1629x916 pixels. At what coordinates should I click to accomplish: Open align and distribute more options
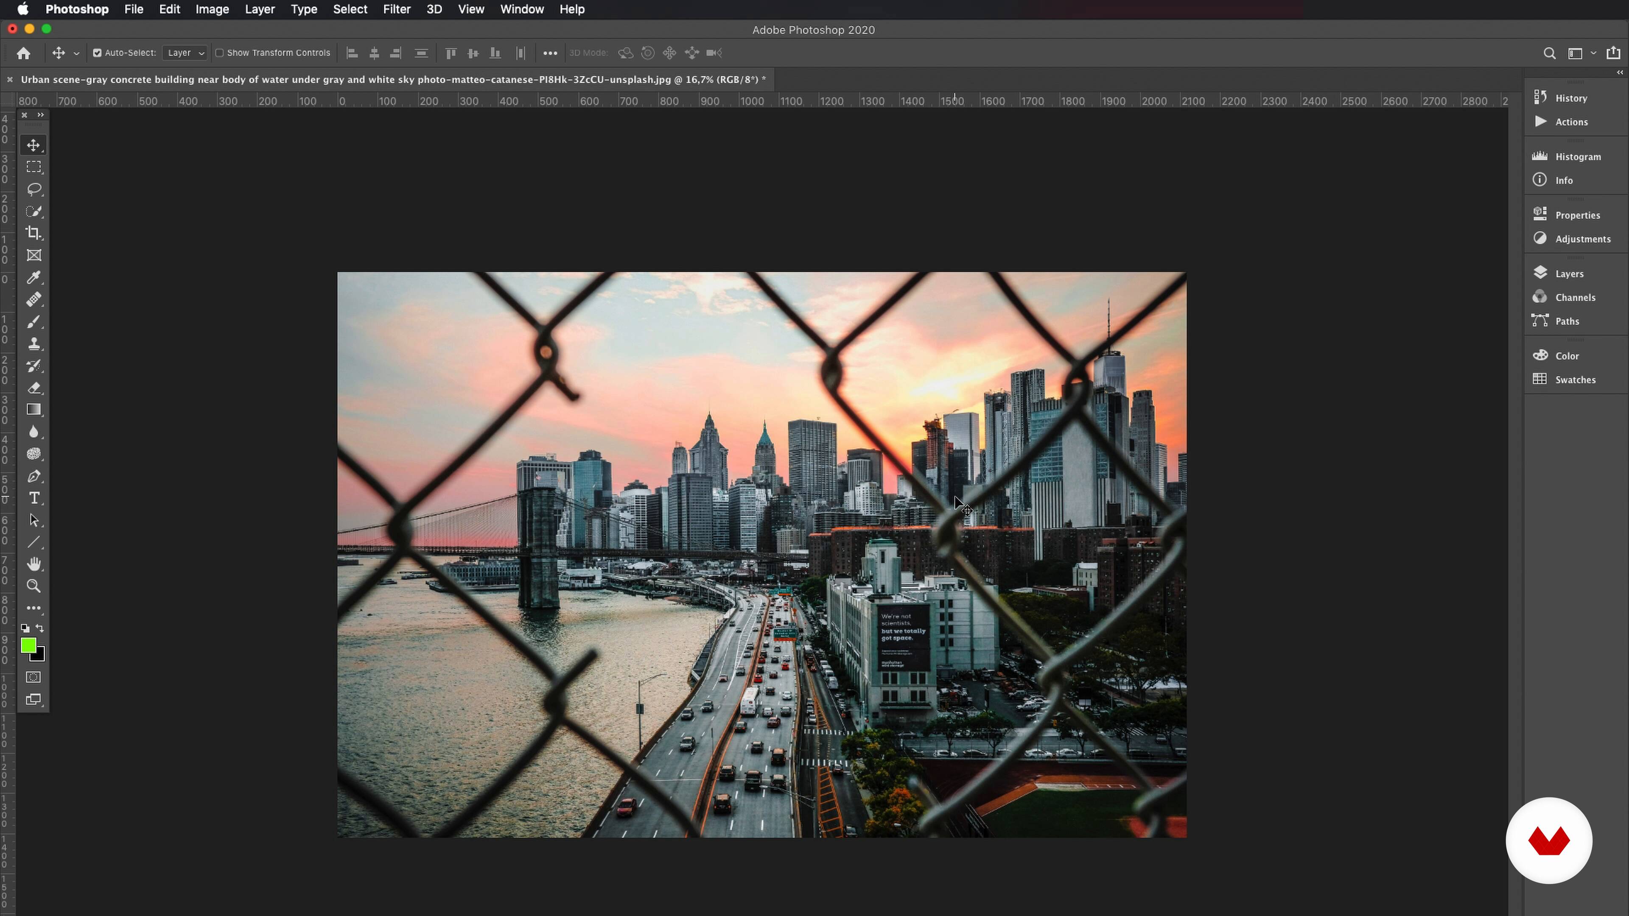(x=550, y=53)
